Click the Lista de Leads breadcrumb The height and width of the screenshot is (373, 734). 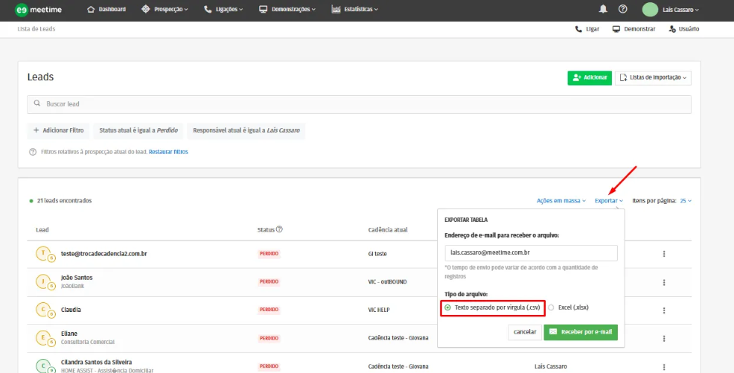tap(36, 29)
